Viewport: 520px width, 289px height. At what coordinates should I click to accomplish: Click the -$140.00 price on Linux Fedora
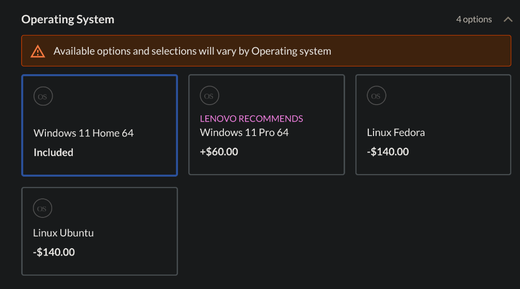point(387,152)
